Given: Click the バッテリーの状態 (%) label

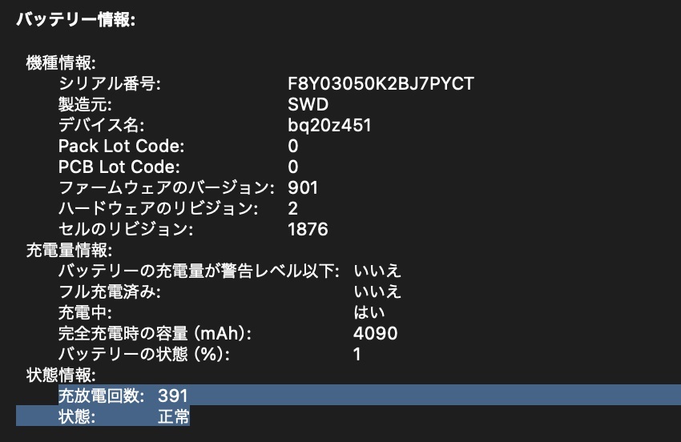Looking at the screenshot, I should pyautogui.click(x=143, y=354).
